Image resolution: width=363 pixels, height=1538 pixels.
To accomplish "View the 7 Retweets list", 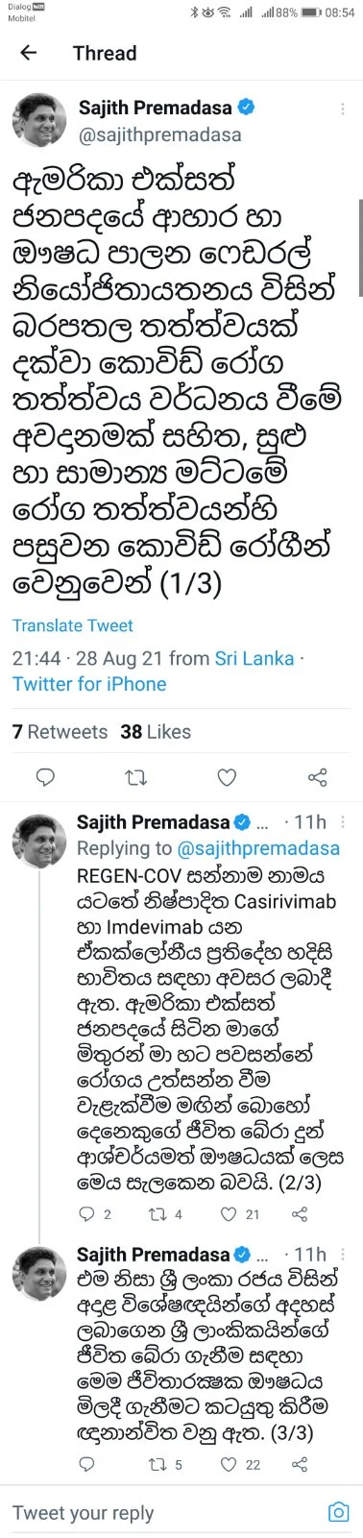I will point(60,732).
